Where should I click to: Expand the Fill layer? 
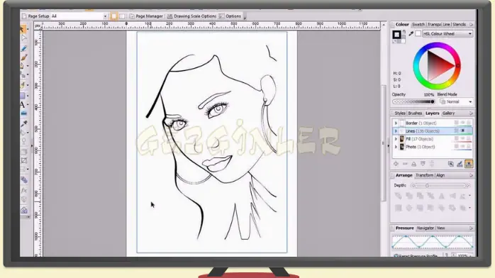(x=396, y=139)
